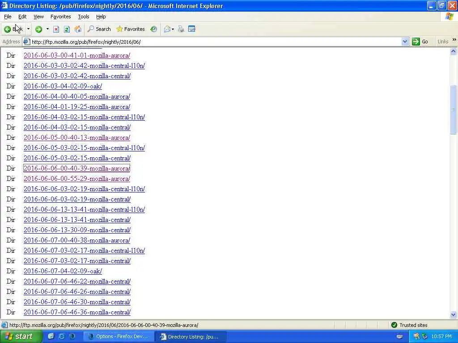Open 2016-06-03-04-02-09-oak link
The image size is (458, 343).
coord(63,86)
